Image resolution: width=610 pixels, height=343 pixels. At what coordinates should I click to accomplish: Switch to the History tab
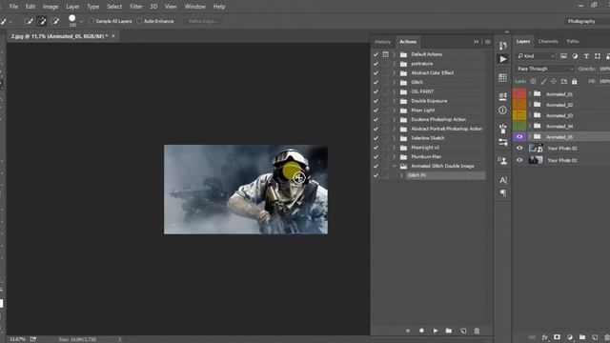(382, 42)
